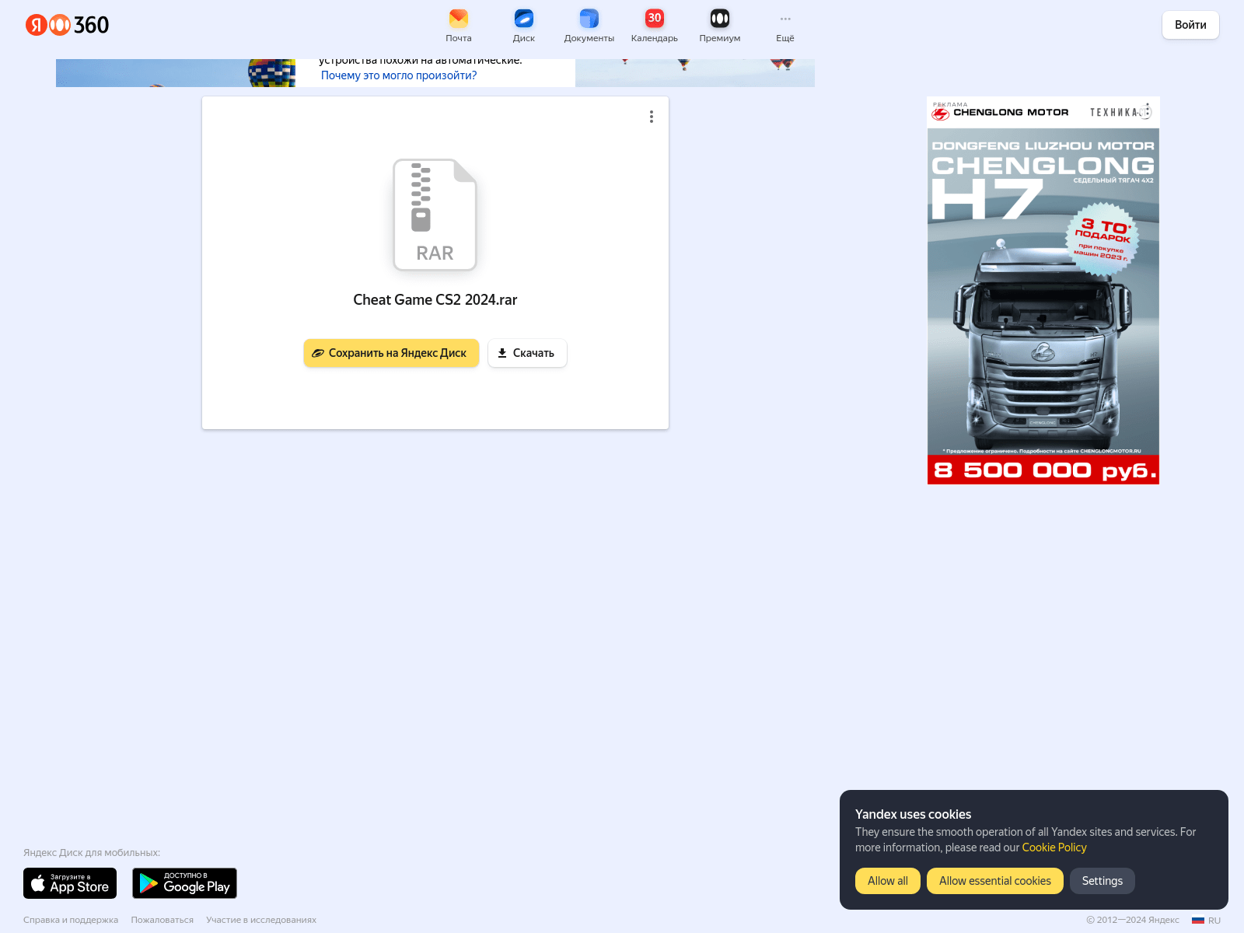Open Почта mail service icon
Viewport: 1244px width, 933px height.
[459, 26]
